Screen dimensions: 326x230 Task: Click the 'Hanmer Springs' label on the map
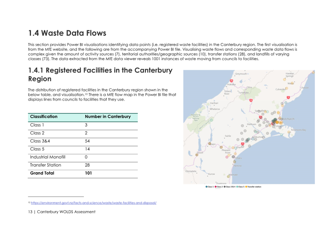click(x=290, y=75)
